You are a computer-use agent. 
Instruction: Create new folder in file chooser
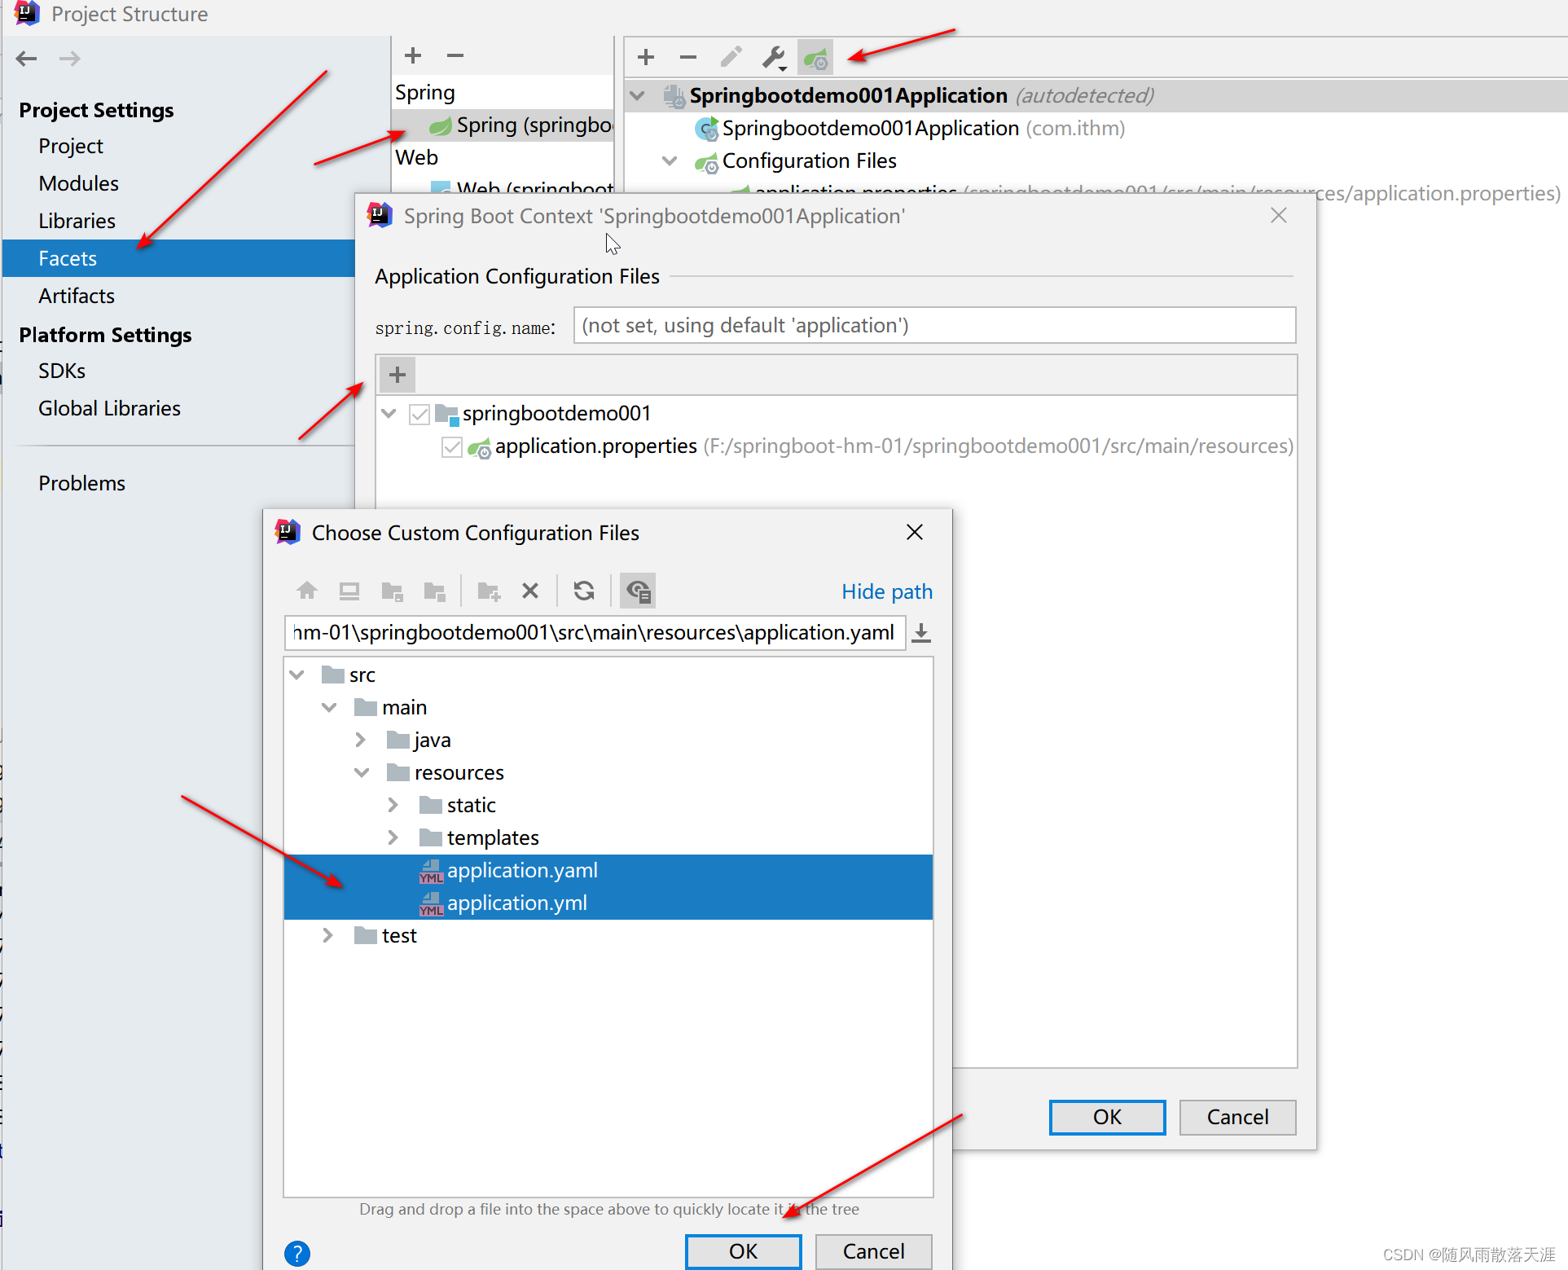point(489,591)
